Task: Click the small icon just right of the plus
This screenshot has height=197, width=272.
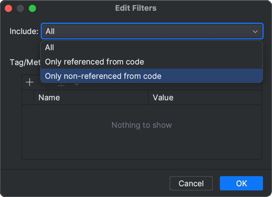Action: coord(61,84)
